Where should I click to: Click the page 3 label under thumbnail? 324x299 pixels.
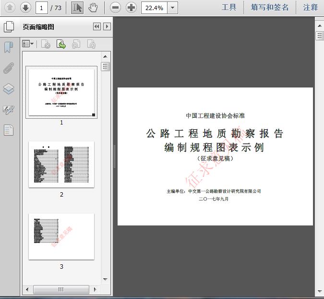61,266
